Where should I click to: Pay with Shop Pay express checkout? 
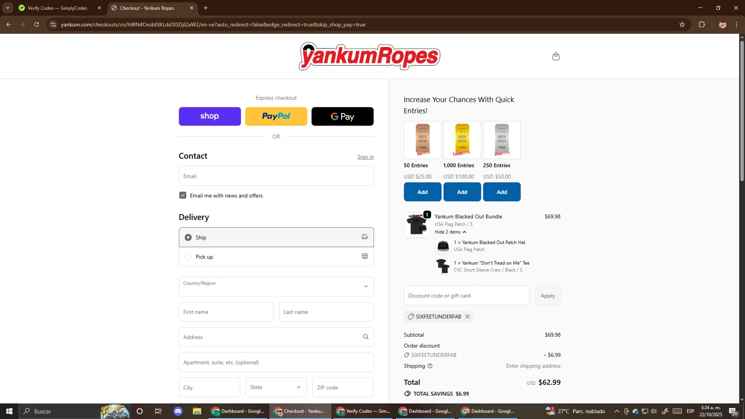210,116
